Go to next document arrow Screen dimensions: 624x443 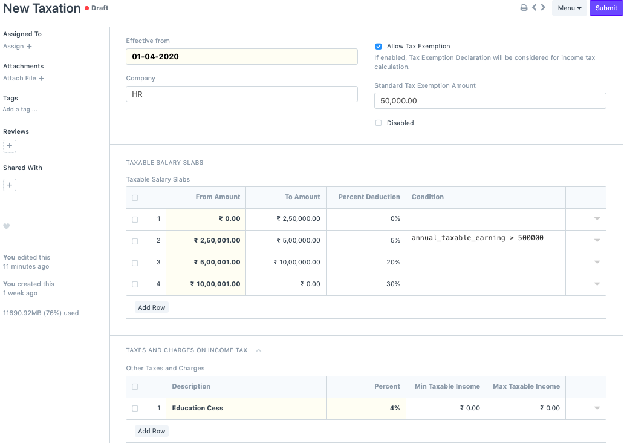tap(543, 8)
